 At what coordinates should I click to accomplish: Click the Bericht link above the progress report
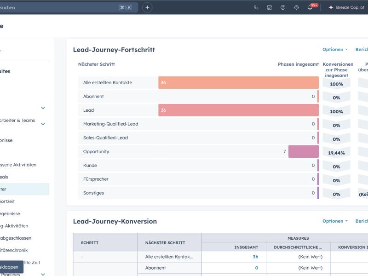tap(362, 48)
